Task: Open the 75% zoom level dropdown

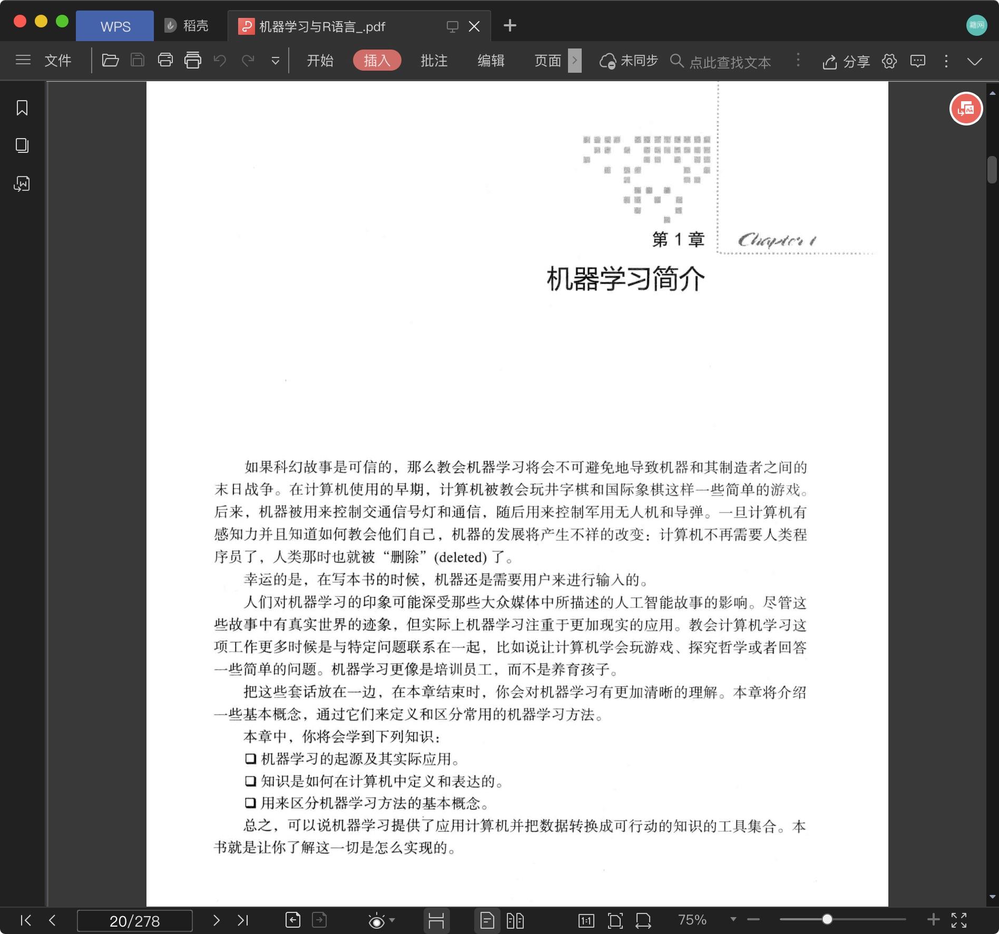Action: (733, 919)
